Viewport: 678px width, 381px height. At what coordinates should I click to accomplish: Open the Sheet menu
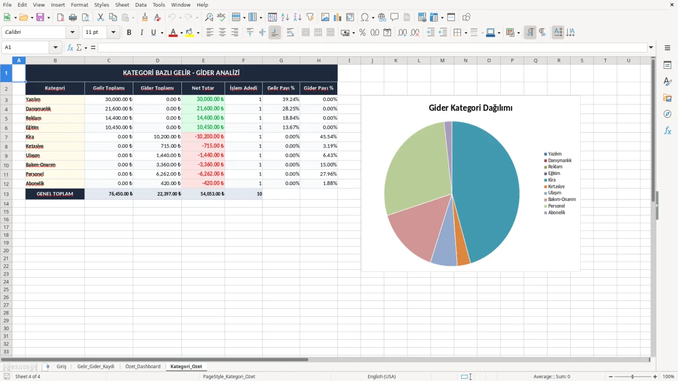tap(122, 5)
